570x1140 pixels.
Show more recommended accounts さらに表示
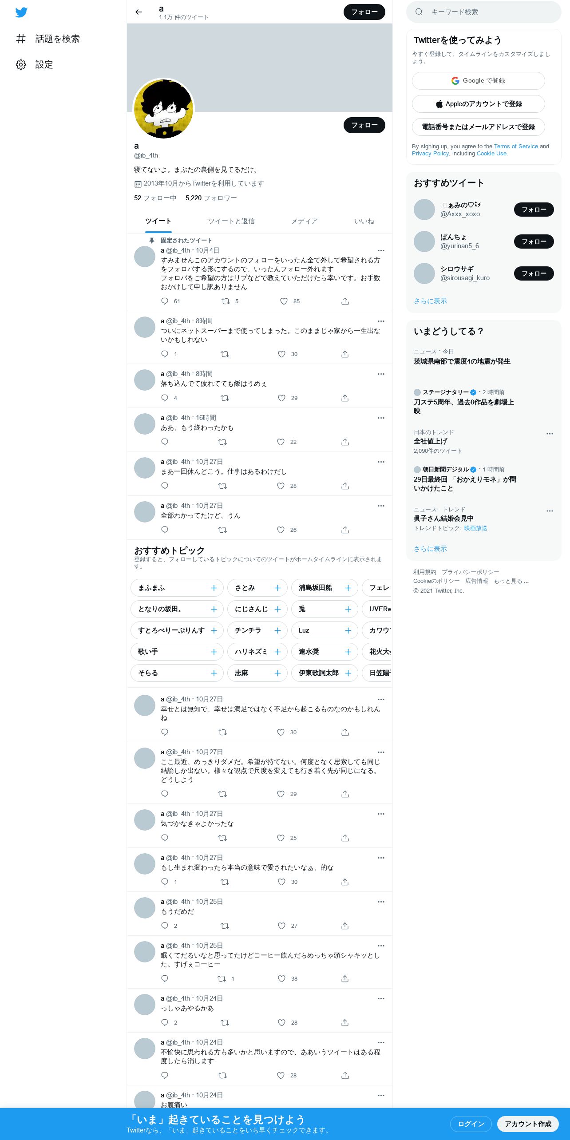click(x=430, y=301)
